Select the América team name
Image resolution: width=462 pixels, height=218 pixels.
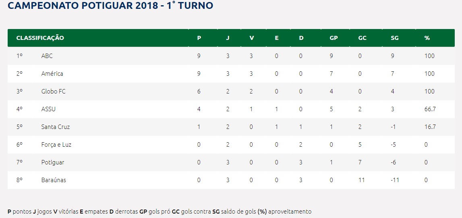pos(52,74)
